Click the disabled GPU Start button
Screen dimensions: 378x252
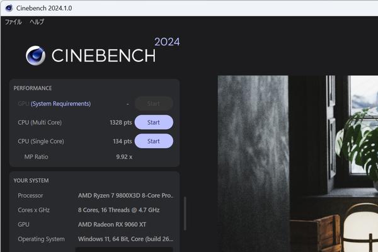point(154,104)
